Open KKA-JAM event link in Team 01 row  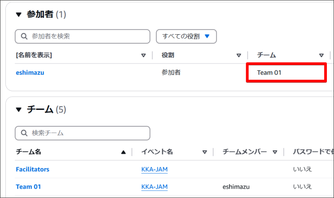point(154,187)
